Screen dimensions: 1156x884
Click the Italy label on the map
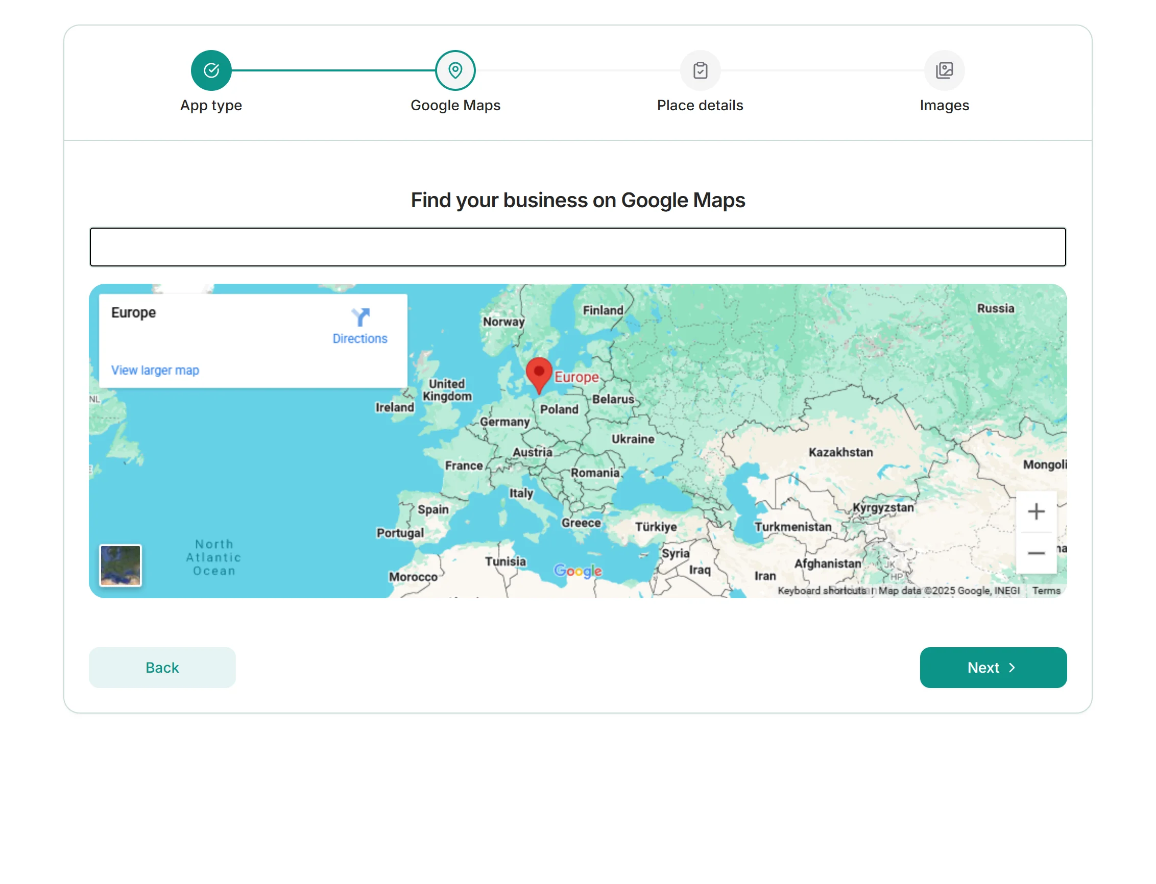point(521,493)
